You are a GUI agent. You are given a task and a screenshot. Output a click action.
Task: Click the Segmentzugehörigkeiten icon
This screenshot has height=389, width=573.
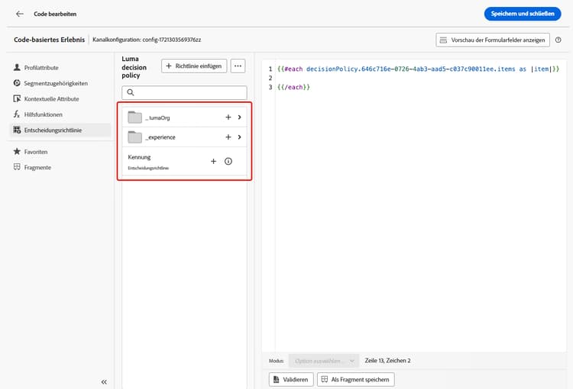coord(17,83)
